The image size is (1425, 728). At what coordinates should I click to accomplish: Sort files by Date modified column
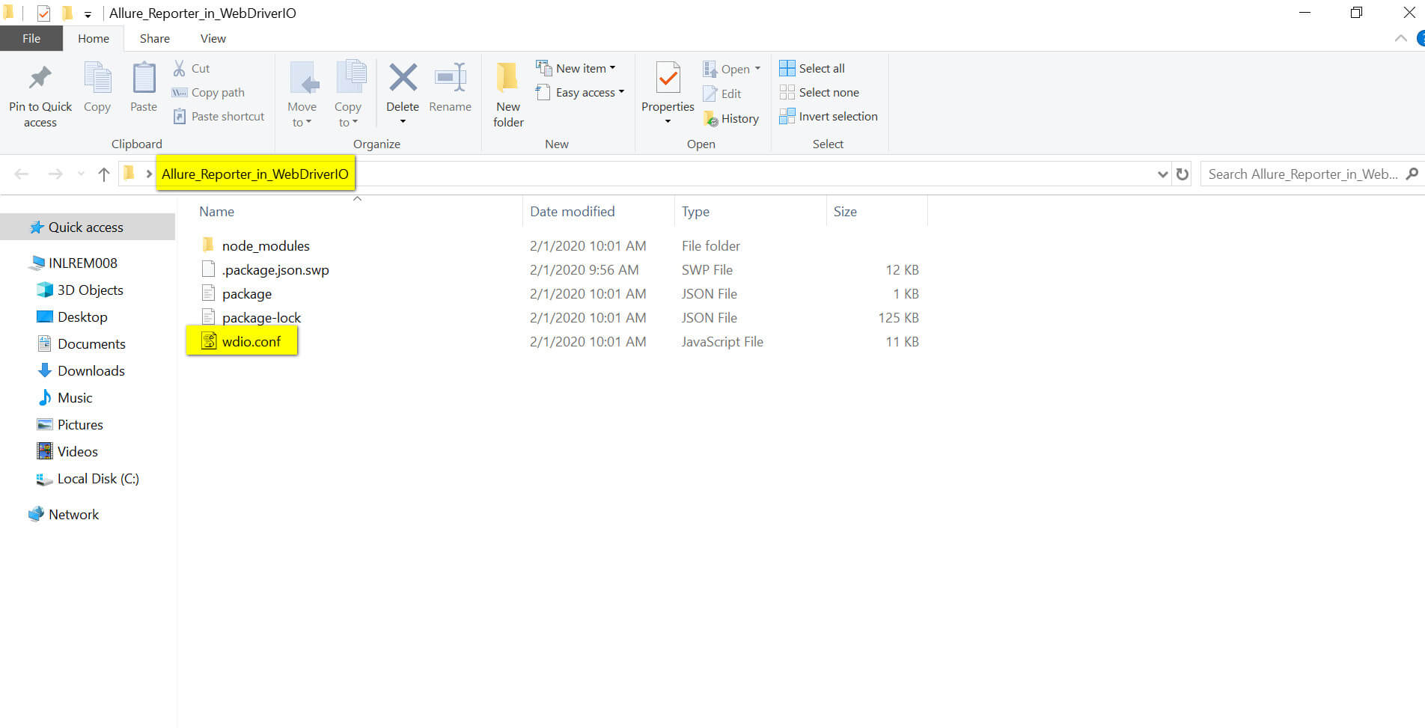573,212
